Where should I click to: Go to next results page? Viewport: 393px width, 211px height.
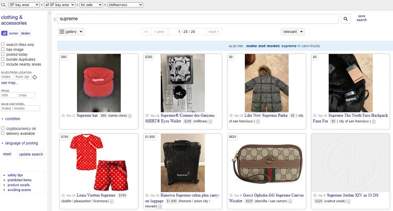pyautogui.click(x=214, y=32)
